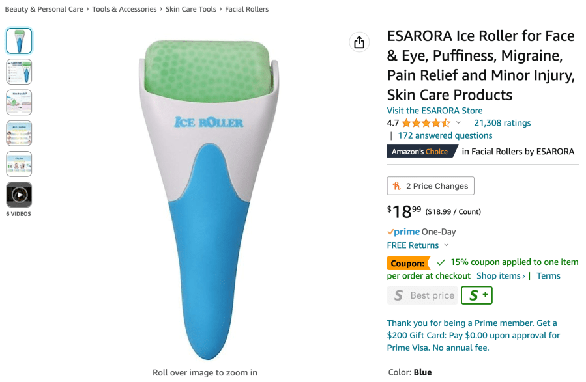Click the Amazon's Choice badge

[x=422, y=152]
